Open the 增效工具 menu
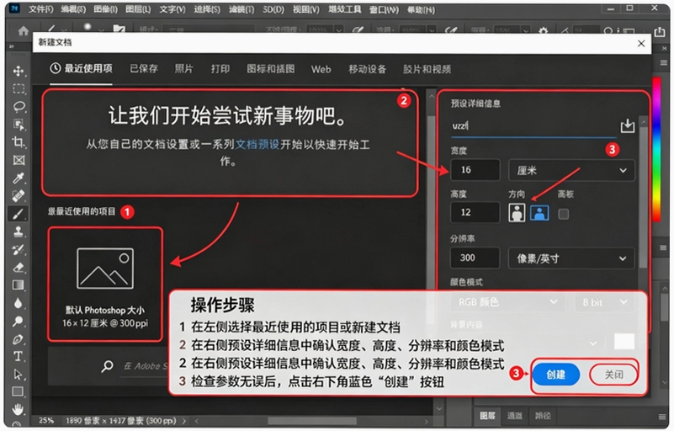This screenshot has width=674, height=431. (x=344, y=9)
